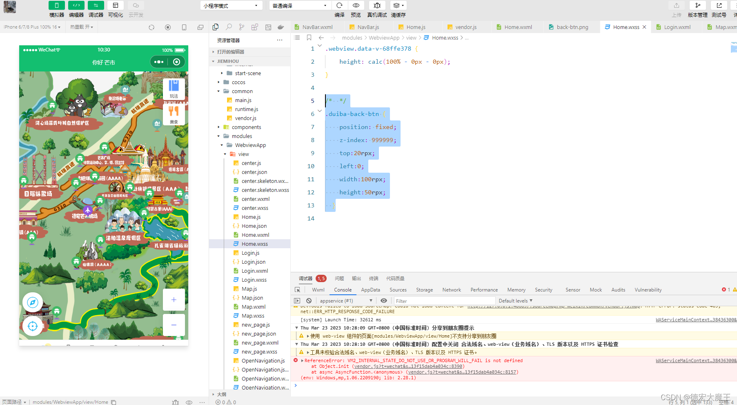737x405 pixels.
Task: Start 真机调试 real-device debugging
Action: pyautogui.click(x=376, y=5)
